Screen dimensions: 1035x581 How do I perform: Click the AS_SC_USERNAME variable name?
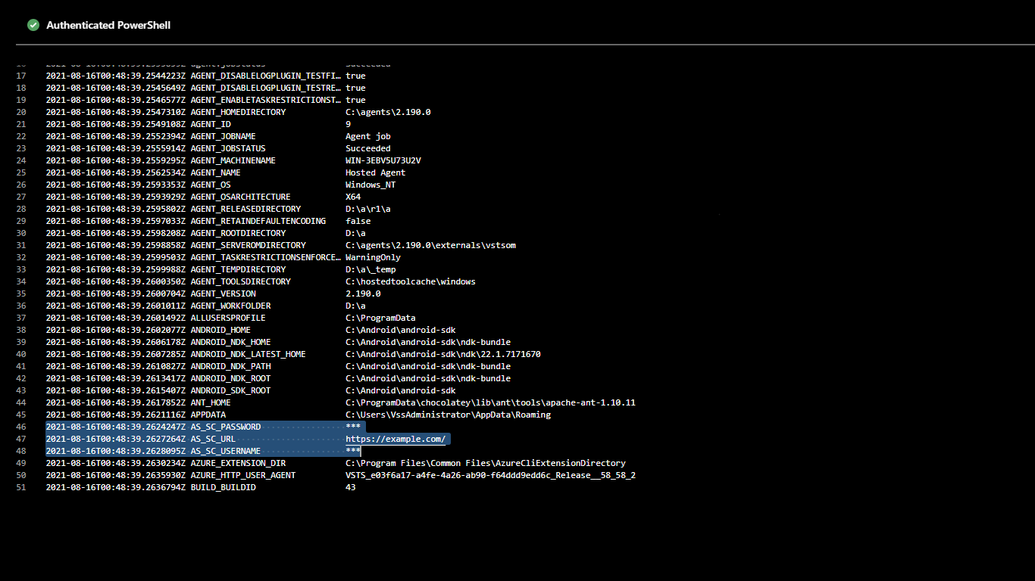pyautogui.click(x=225, y=451)
